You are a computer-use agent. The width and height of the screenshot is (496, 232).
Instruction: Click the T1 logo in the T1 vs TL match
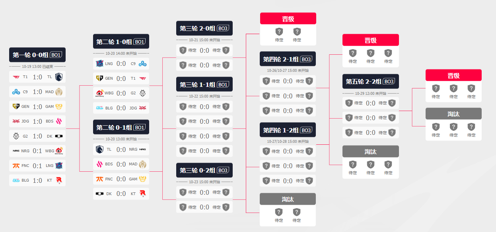pos(16,77)
